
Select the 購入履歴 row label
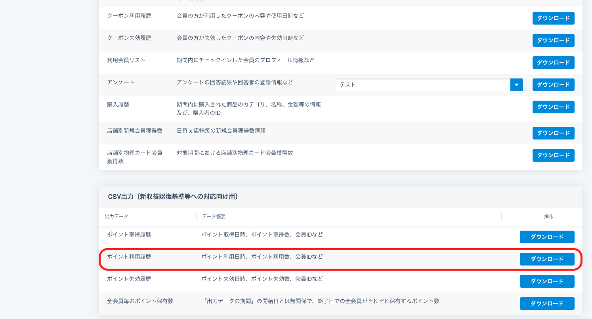[x=118, y=105]
